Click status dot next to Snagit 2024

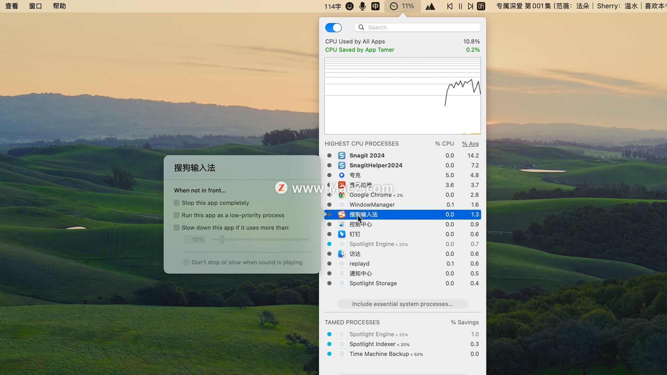329,155
